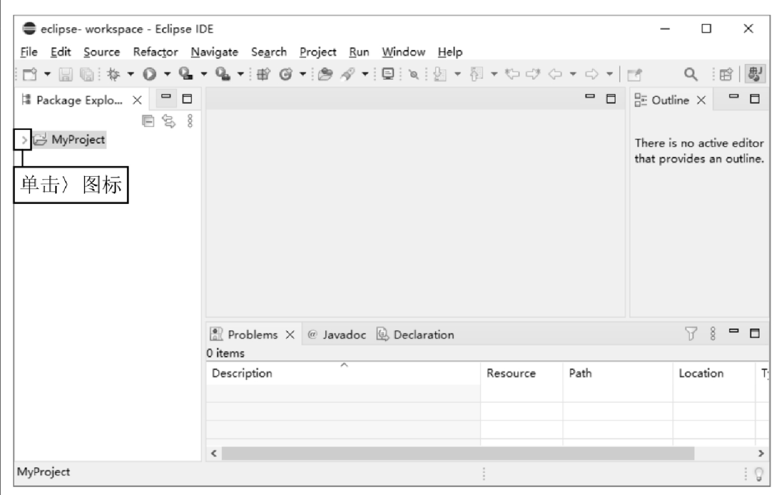
Task: Click the Problems view filter funnel icon
Action: pyautogui.click(x=691, y=333)
